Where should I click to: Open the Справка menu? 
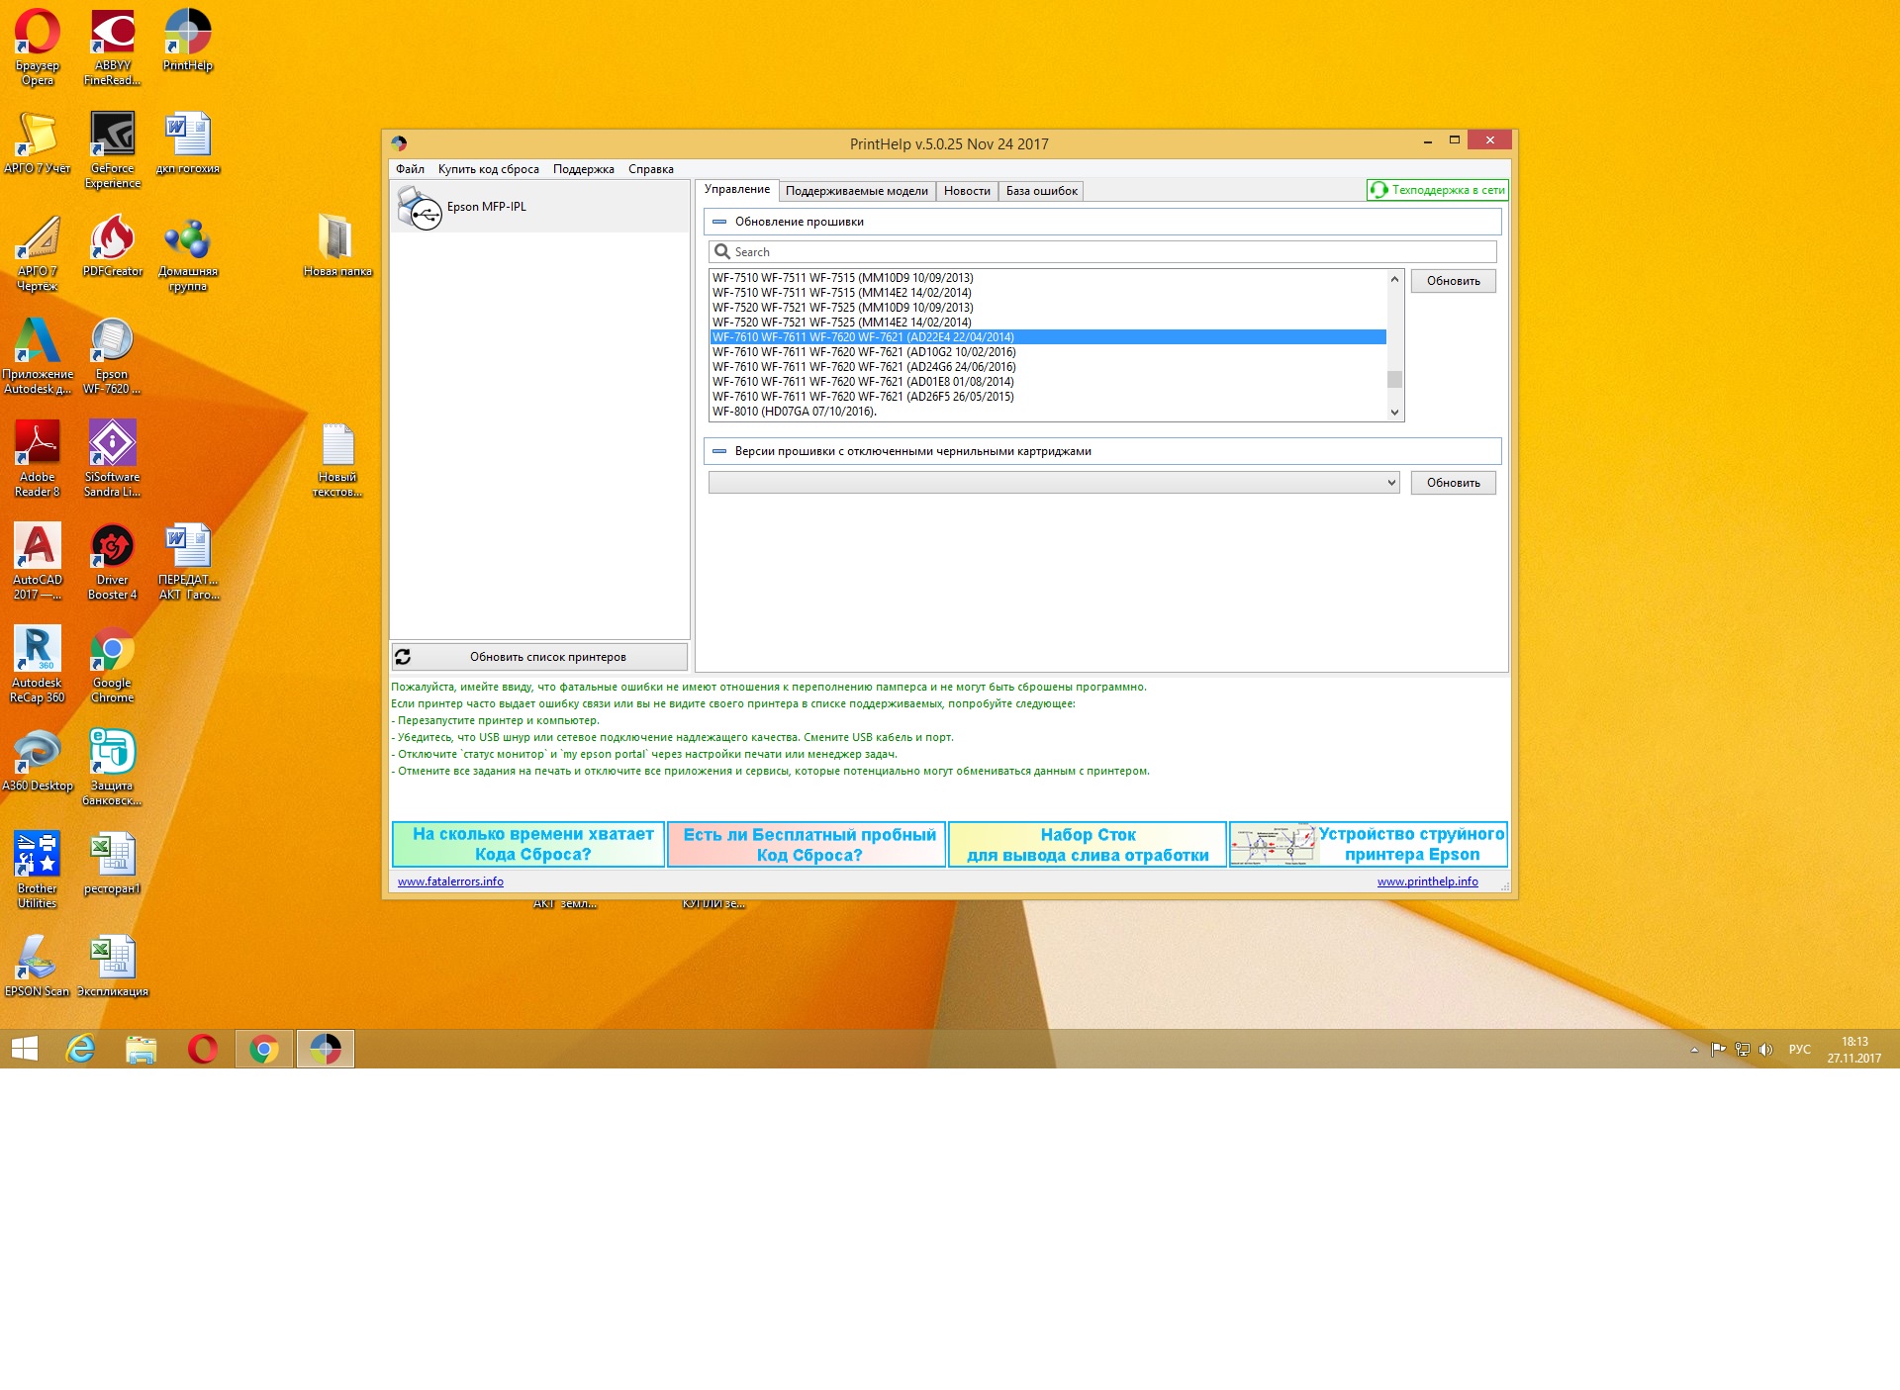(651, 169)
